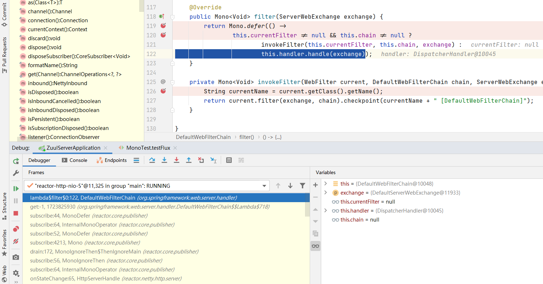Click DefaultWebFilterChain breadcrumb
The image size is (543, 284).
203,137
